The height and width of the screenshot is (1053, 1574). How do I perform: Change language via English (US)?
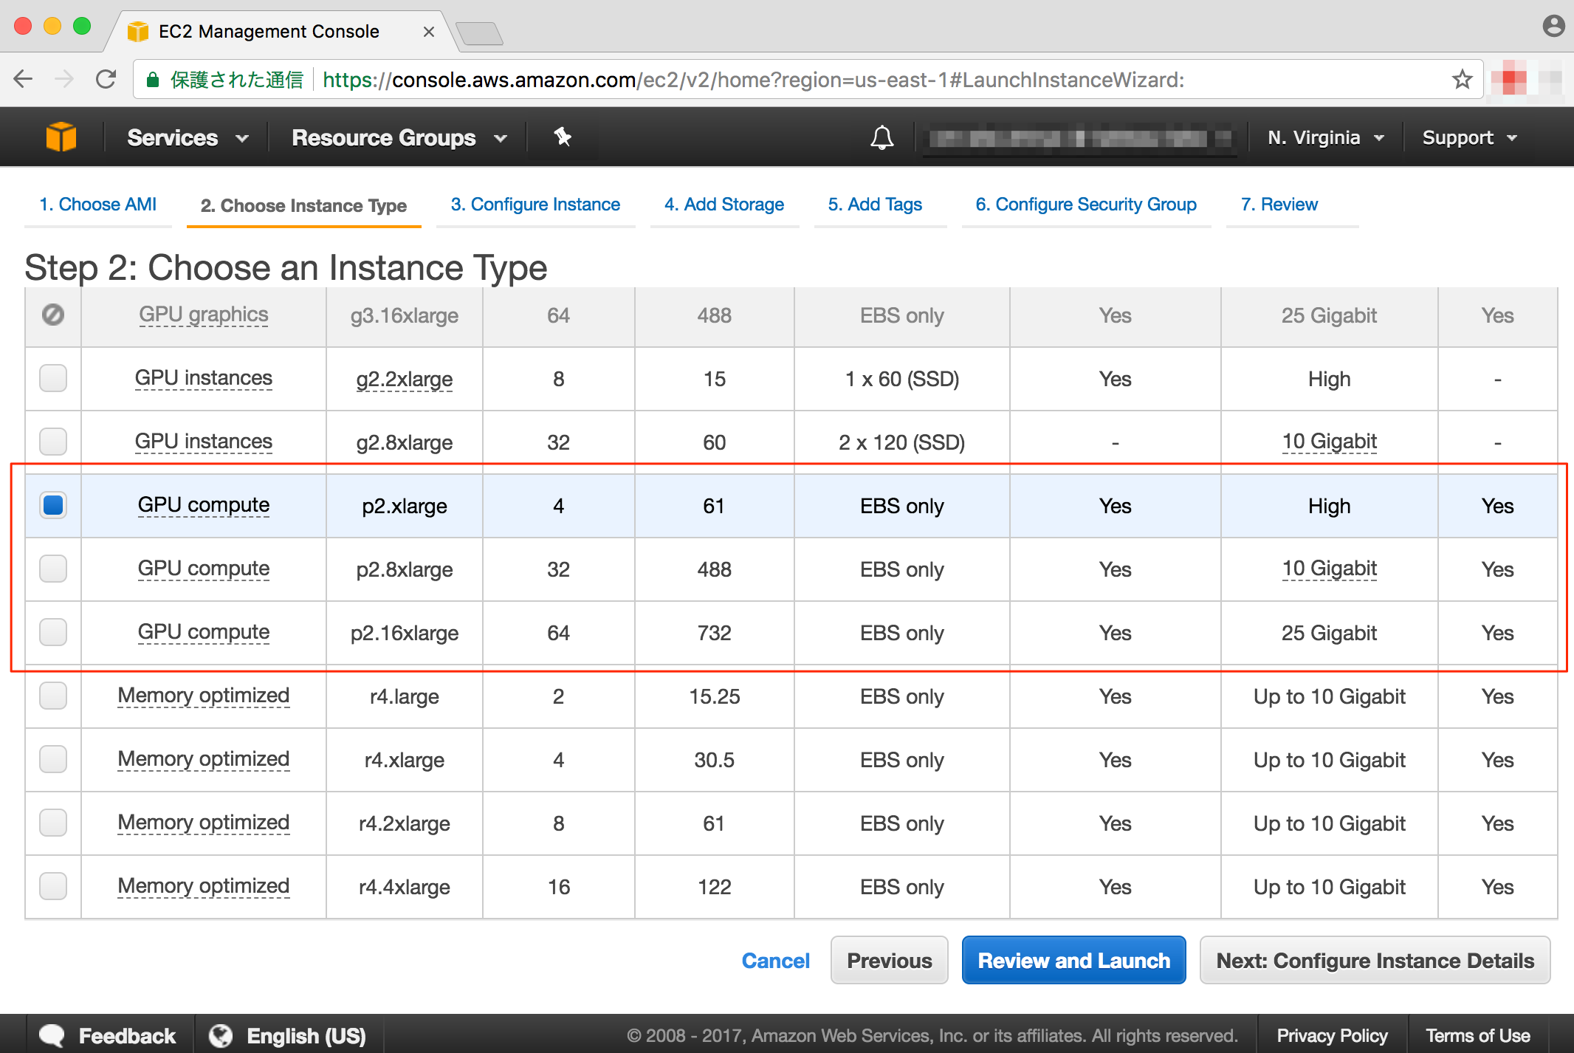pyautogui.click(x=306, y=1035)
